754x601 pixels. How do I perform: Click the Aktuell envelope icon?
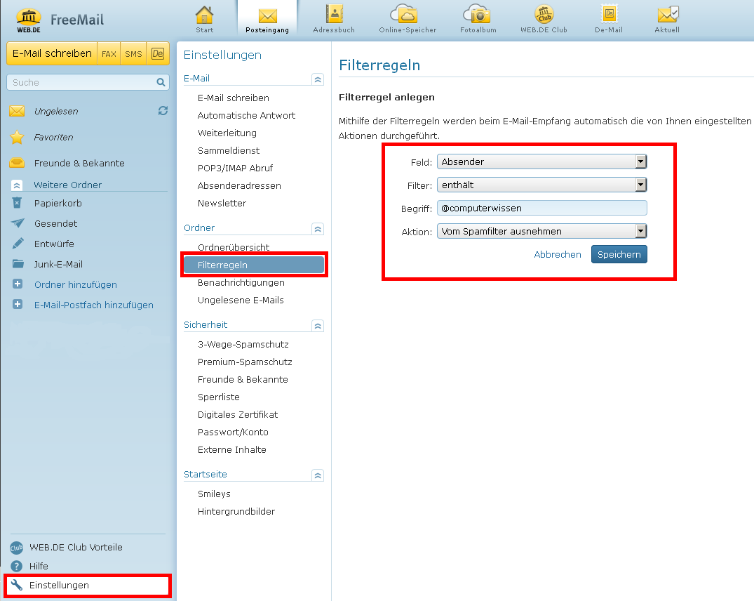click(x=666, y=15)
